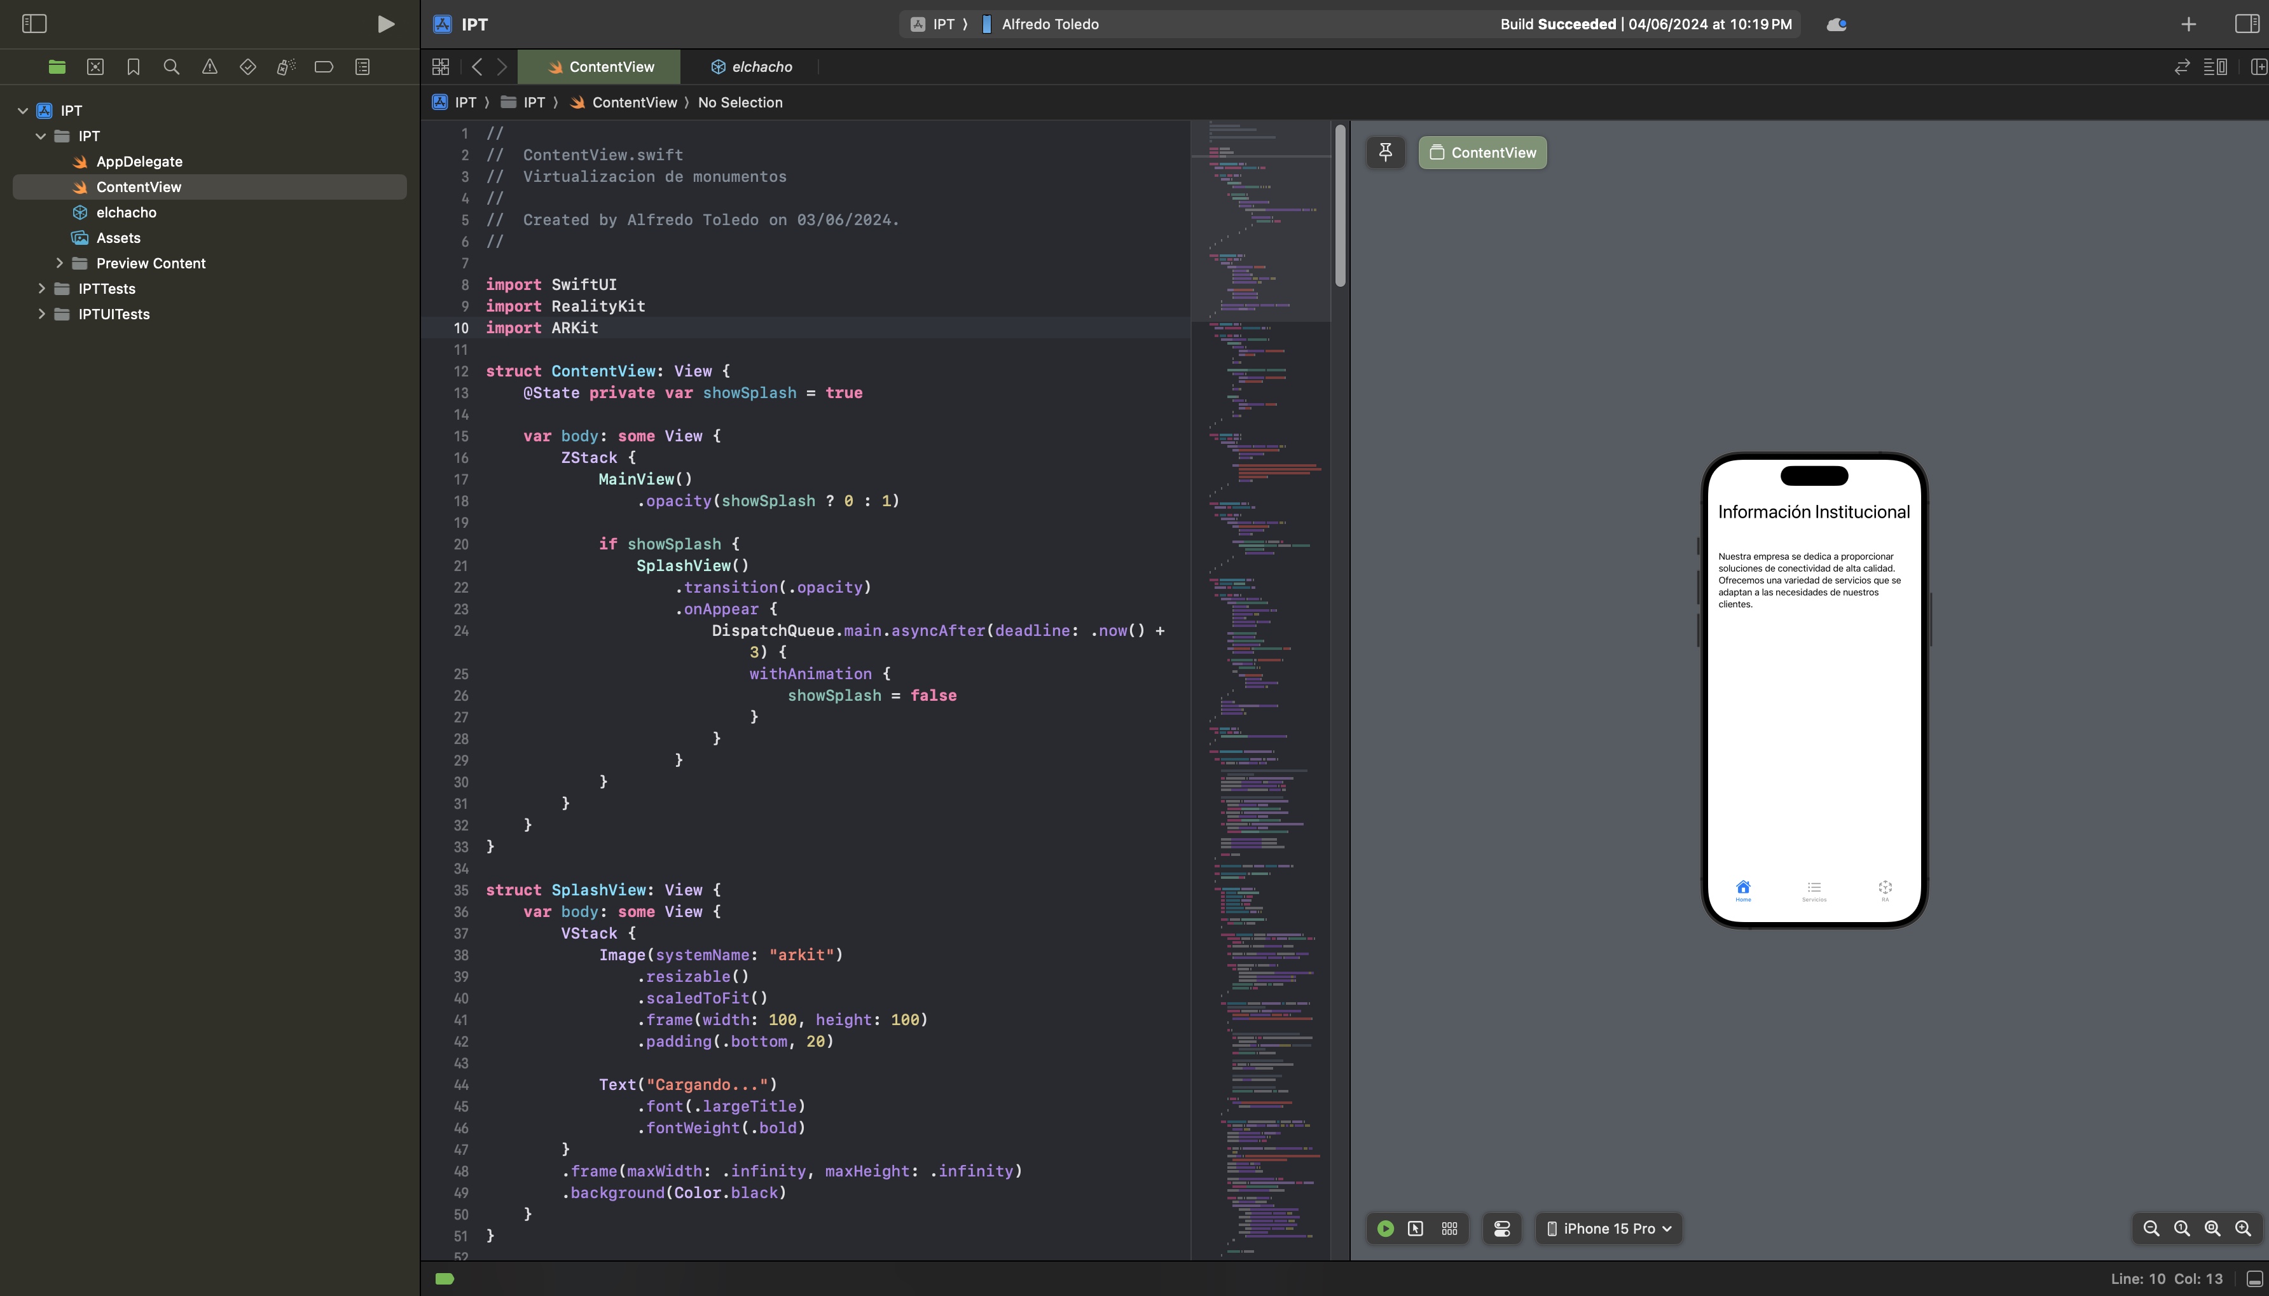
Task: Pin the preview canvas
Action: (1386, 152)
